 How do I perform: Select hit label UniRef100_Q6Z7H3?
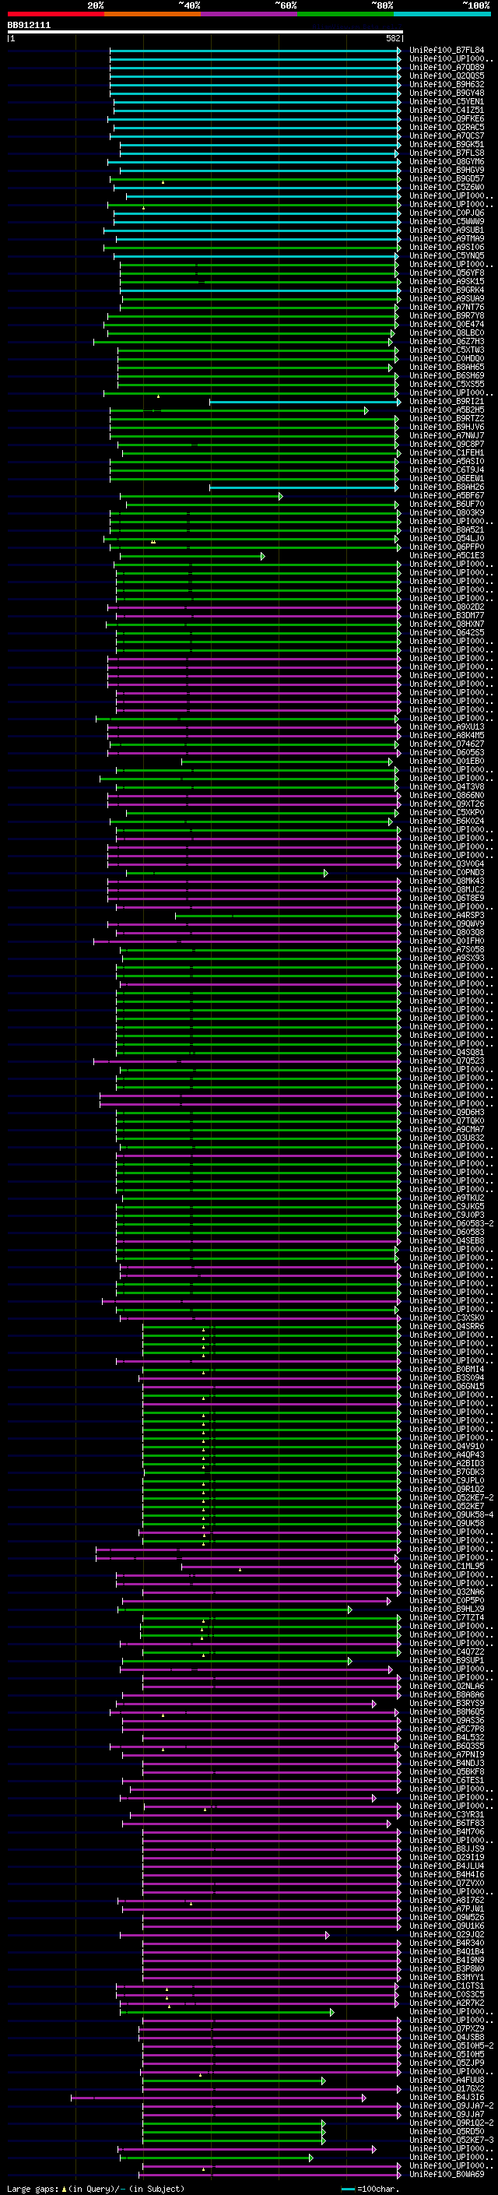coord(446,341)
